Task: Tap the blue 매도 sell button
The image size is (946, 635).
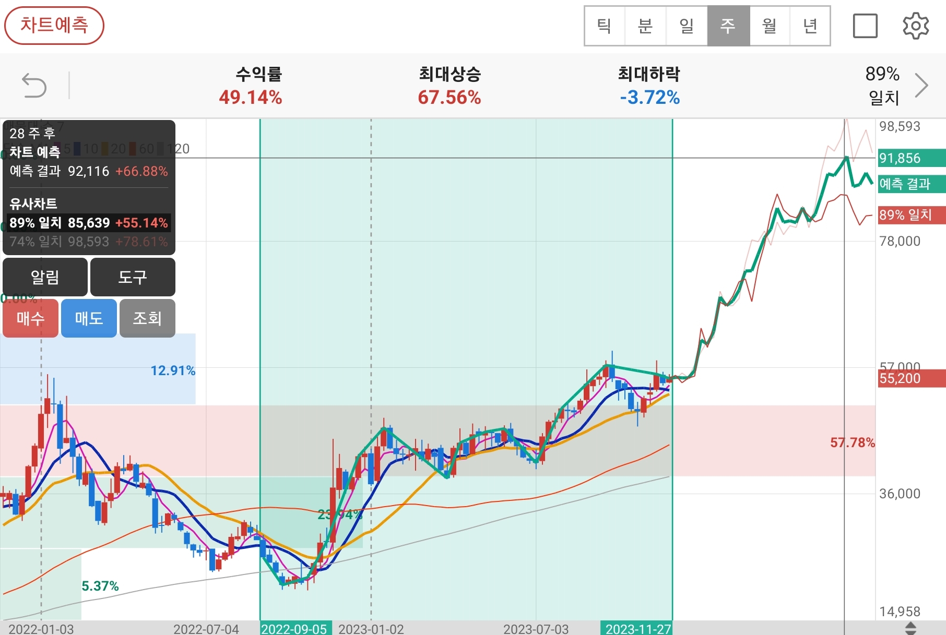Action: click(x=89, y=318)
